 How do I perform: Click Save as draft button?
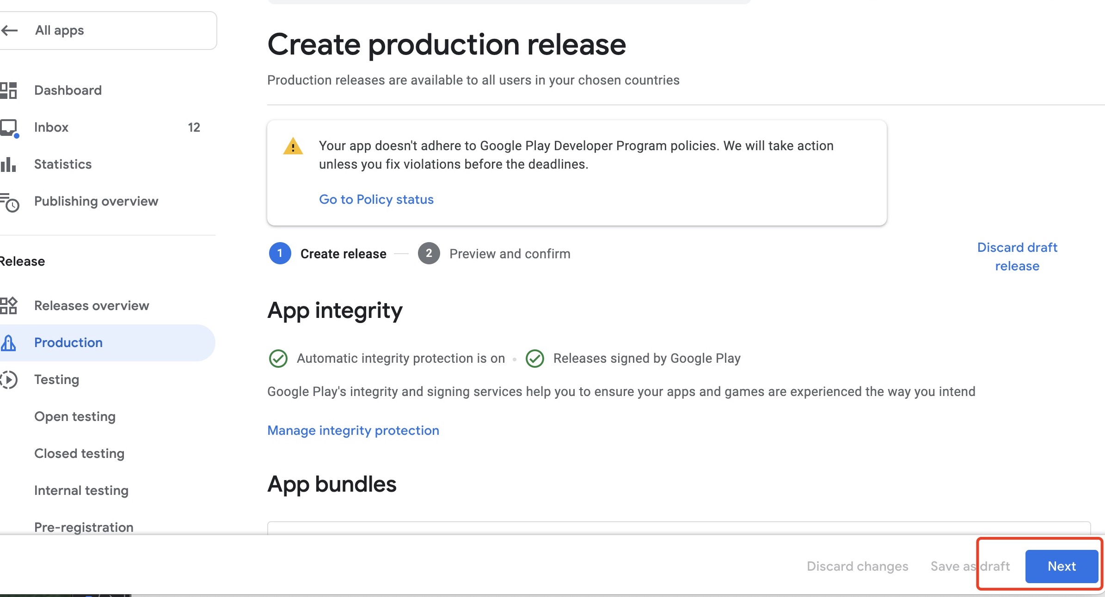pos(970,566)
